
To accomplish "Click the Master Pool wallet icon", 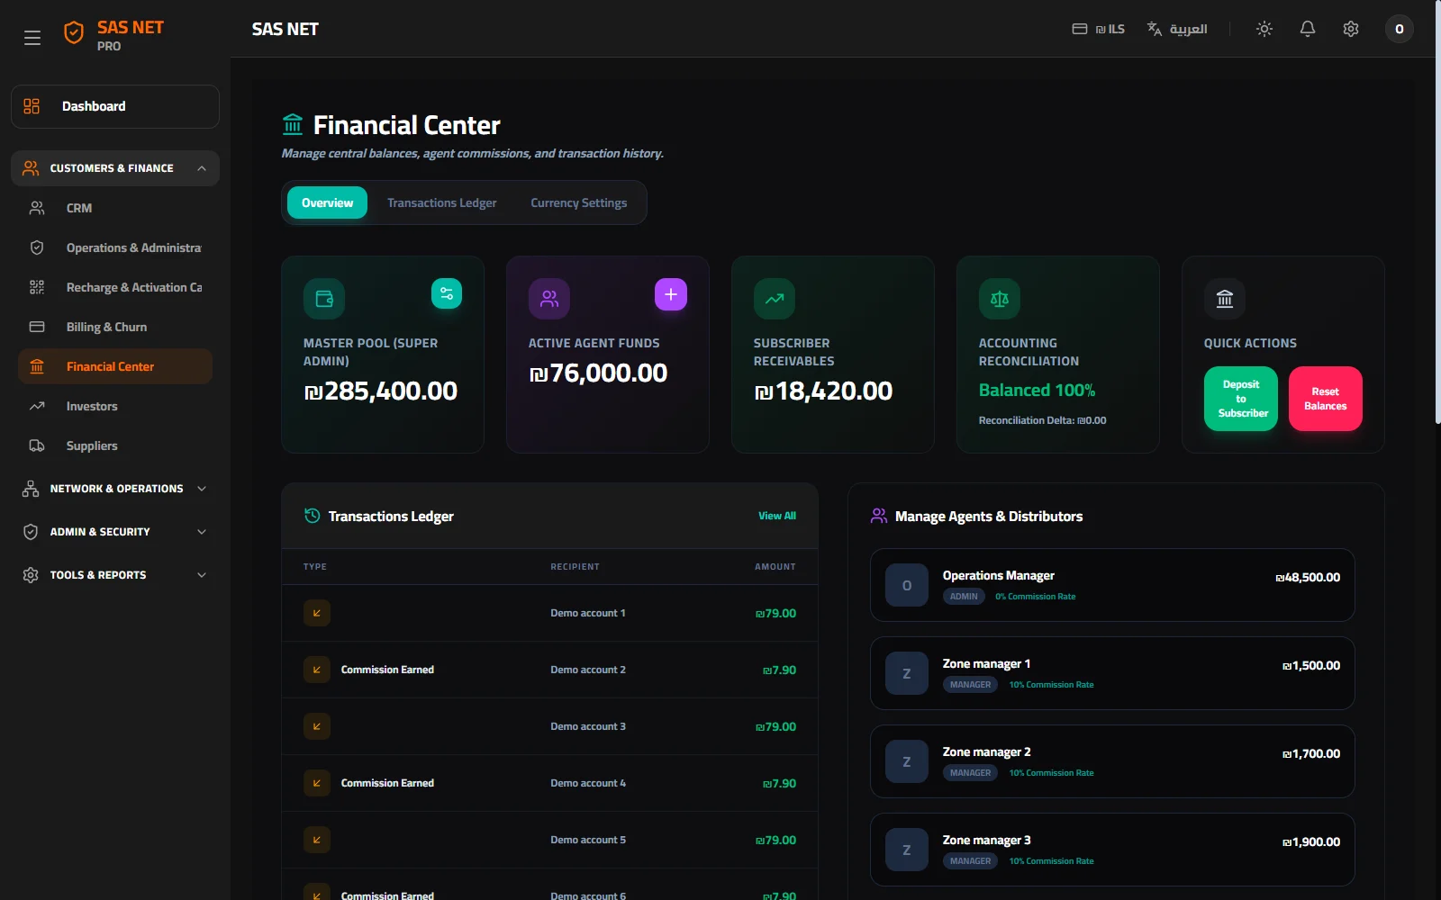I will pos(324,299).
